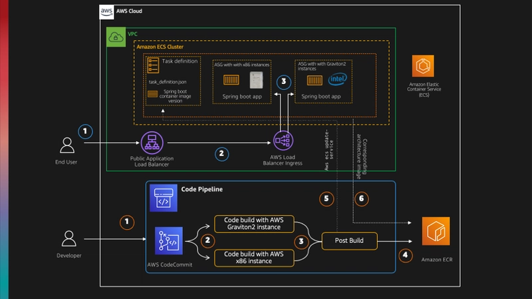Click the 'Amazon ECR' label
The width and height of the screenshot is (532, 299).
[437, 260]
